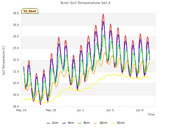Click the Soil Temperature (C) axis label
The height and width of the screenshot is (128, 171).
(x=3, y=61)
